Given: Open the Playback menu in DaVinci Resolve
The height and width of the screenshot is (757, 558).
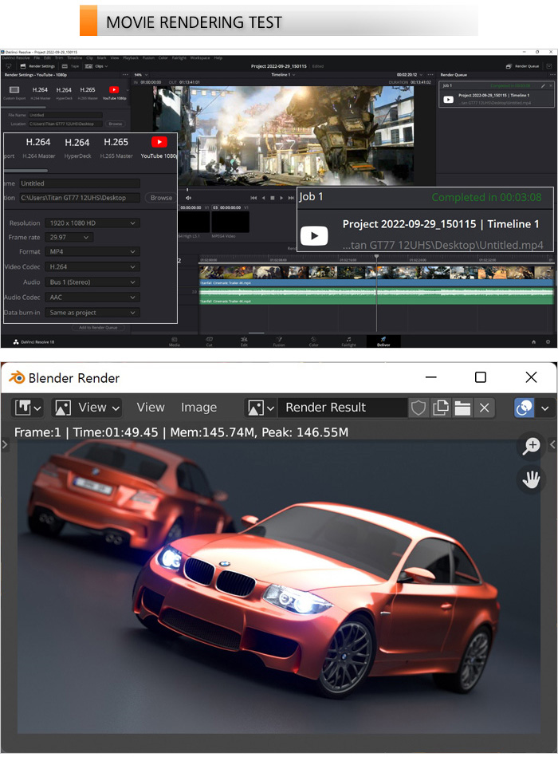Looking at the screenshot, I should coord(131,58).
